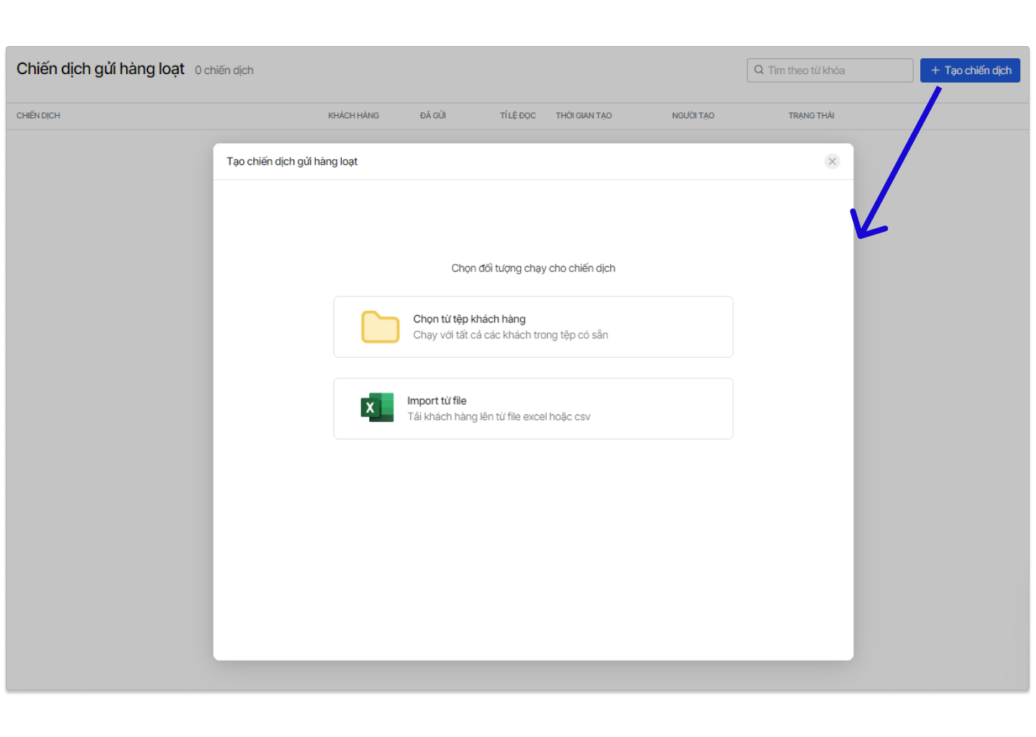Sort by the ĐÃ GỬI column header
1036x737 pixels.
pos(433,116)
